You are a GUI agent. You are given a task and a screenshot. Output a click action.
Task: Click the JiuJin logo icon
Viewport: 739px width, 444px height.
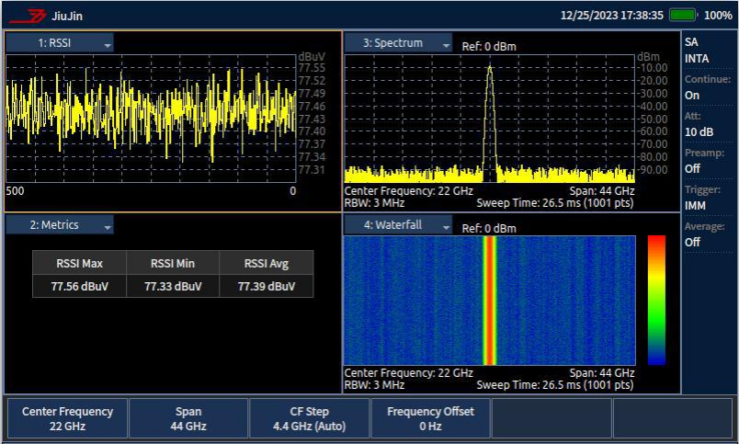pyautogui.click(x=32, y=15)
